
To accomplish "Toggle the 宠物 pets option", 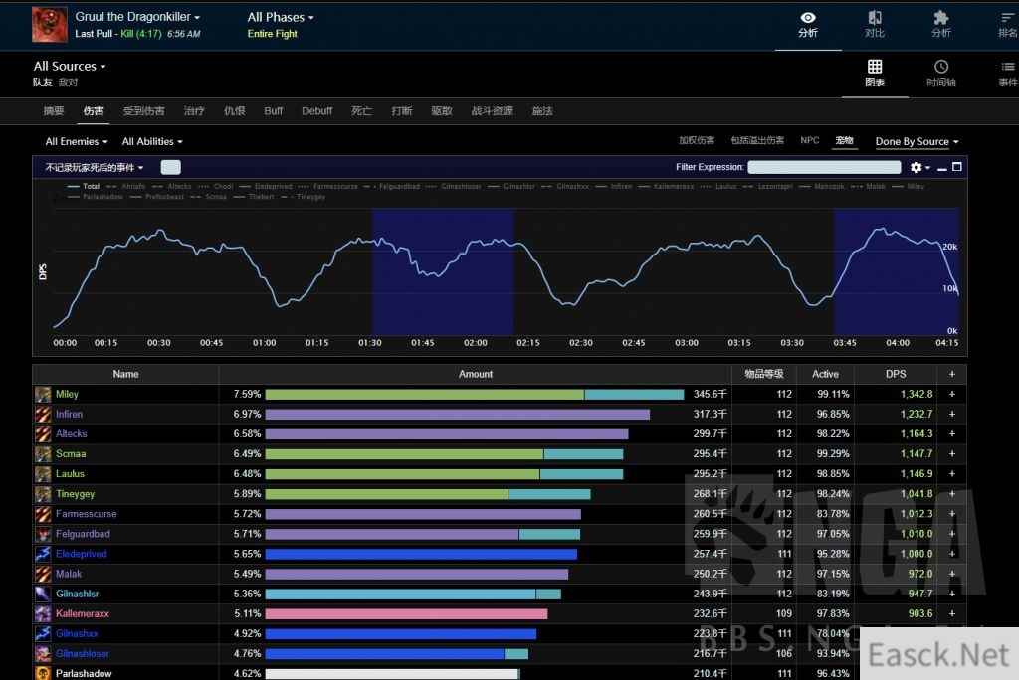I will (x=844, y=141).
